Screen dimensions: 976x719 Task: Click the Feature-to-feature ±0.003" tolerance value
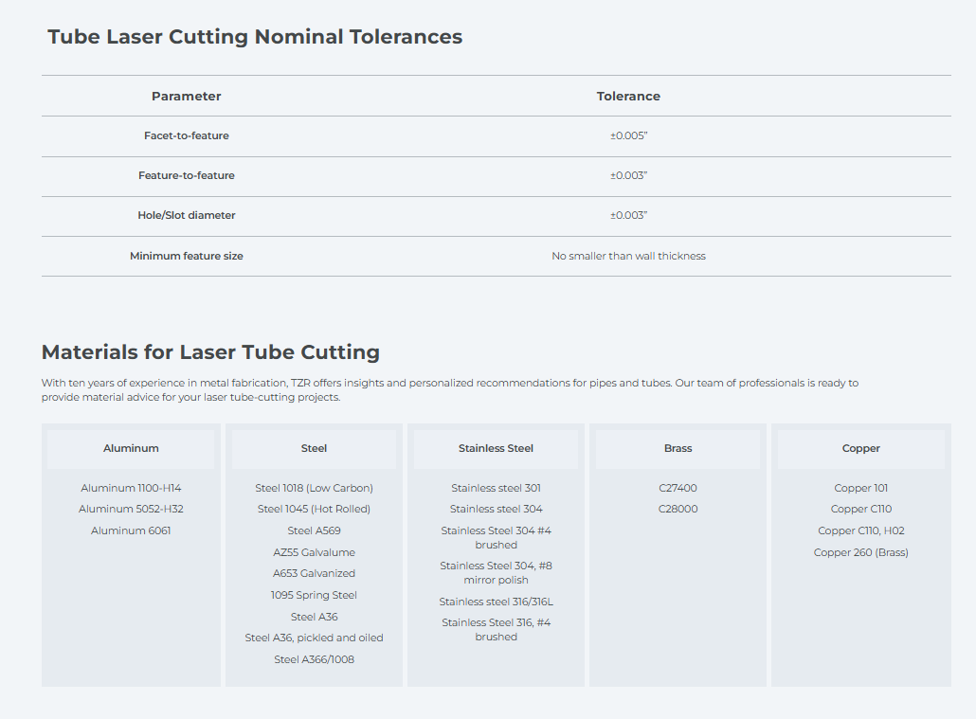coord(628,175)
